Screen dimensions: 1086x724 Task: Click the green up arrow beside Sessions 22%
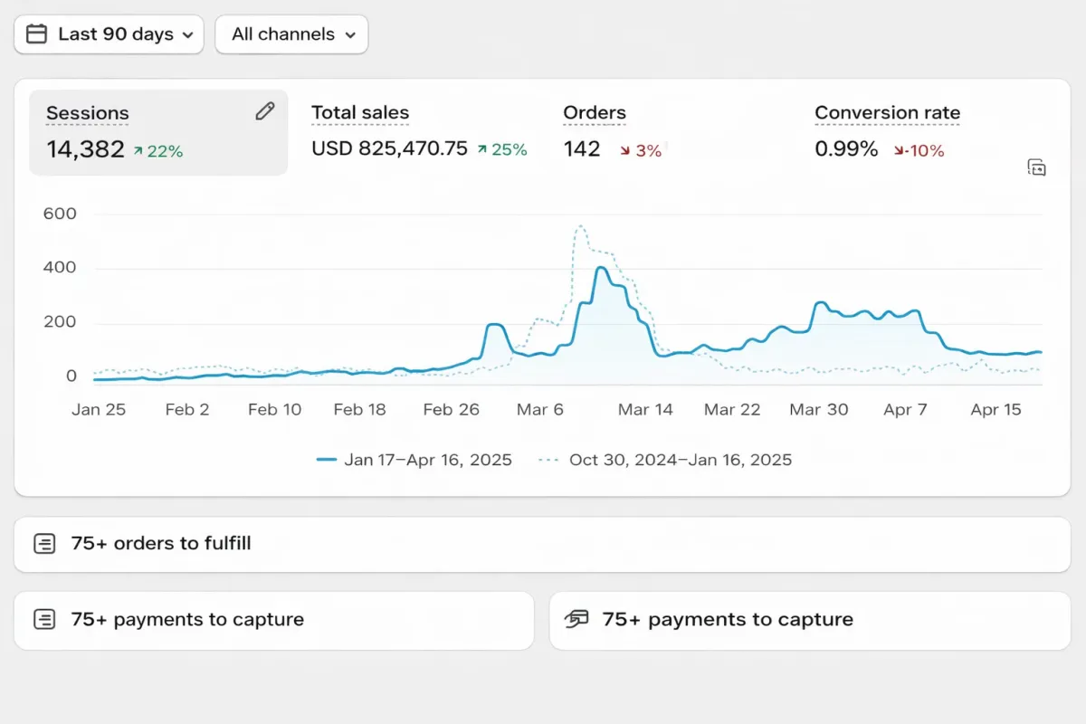(x=138, y=152)
